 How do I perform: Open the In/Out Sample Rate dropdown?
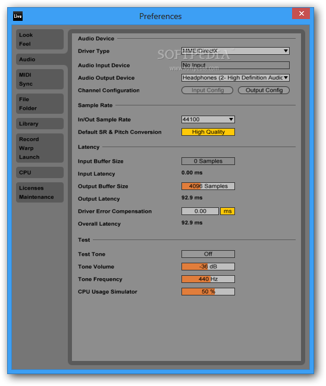click(x=208, y=119)
